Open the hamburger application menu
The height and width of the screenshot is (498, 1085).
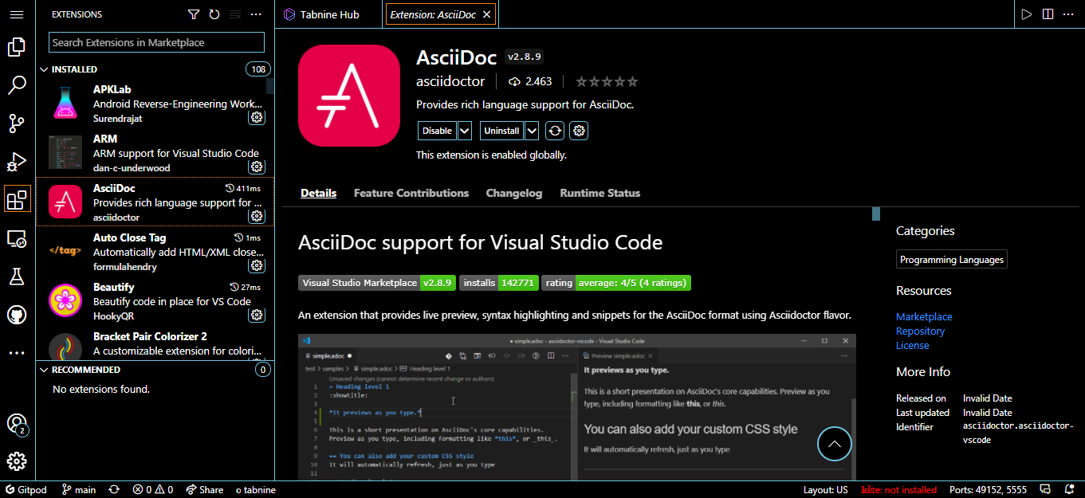click(x=17, y=14)
